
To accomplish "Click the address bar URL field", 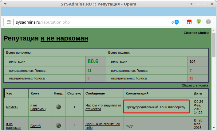I will (93, 22).
